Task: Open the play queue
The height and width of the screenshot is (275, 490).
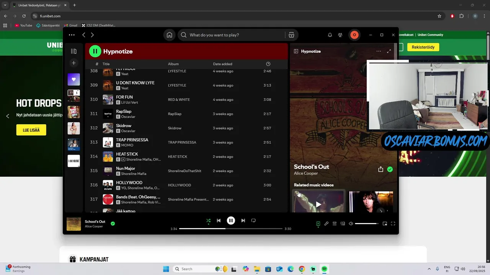Action: (x=335, y=224)
